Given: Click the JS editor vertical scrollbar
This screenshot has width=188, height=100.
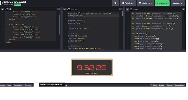Looking at the screenshot, I should tap(185, 17).
